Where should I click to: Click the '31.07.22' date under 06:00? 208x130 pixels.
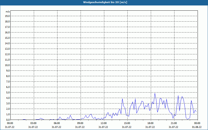(x=56, y=127)
